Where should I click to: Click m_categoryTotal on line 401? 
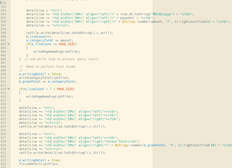[40, 40]
